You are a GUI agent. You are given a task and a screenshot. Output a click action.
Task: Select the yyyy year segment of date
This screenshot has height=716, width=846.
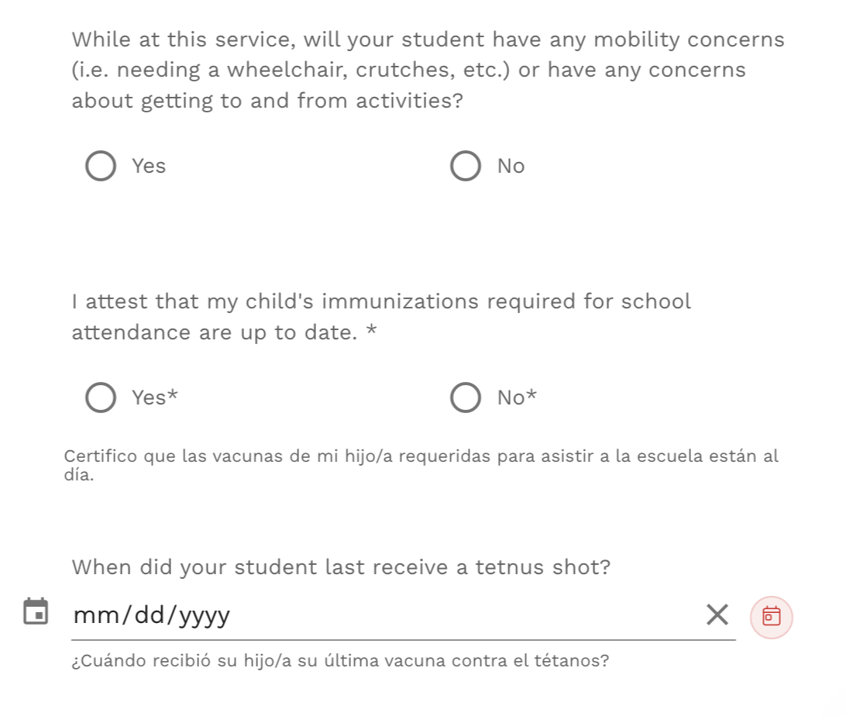click(x=205, y=616)
